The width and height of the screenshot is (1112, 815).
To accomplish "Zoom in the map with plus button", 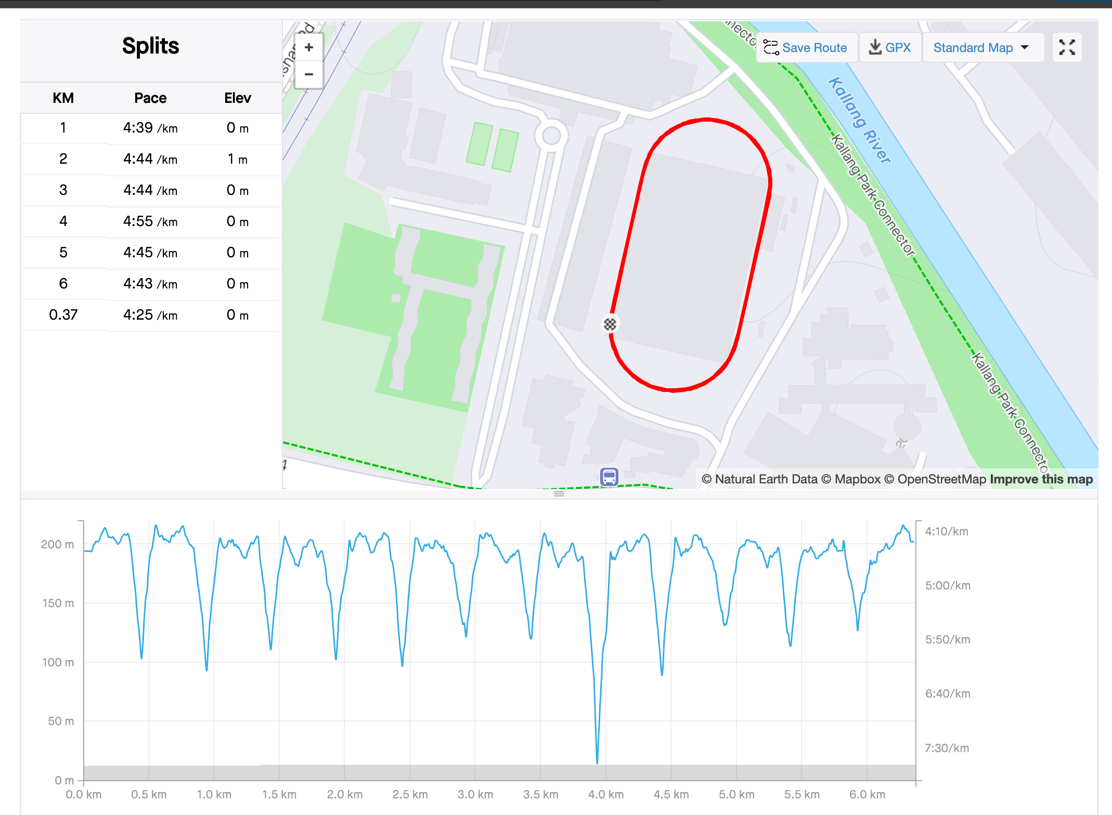I will pyautogui.click(x=309, y=48).
